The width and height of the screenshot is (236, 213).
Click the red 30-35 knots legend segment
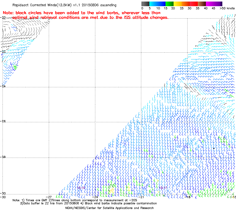(x=194, y=4)
